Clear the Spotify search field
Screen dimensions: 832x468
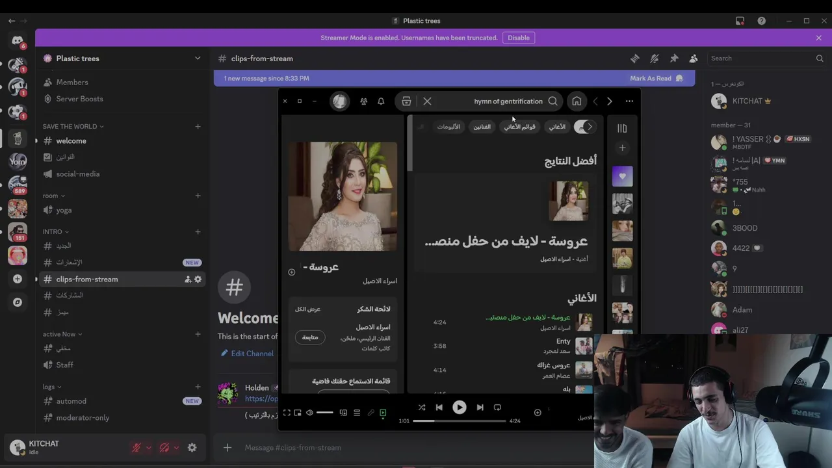coord(427,101)
